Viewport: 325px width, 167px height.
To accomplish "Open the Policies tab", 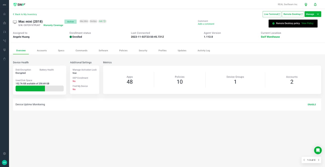I will point(123,51).
